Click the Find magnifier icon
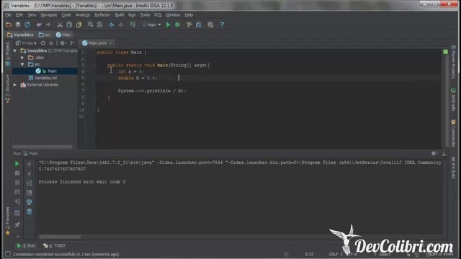The height and width of the screenshot is (259, 461). click(90, 25)
